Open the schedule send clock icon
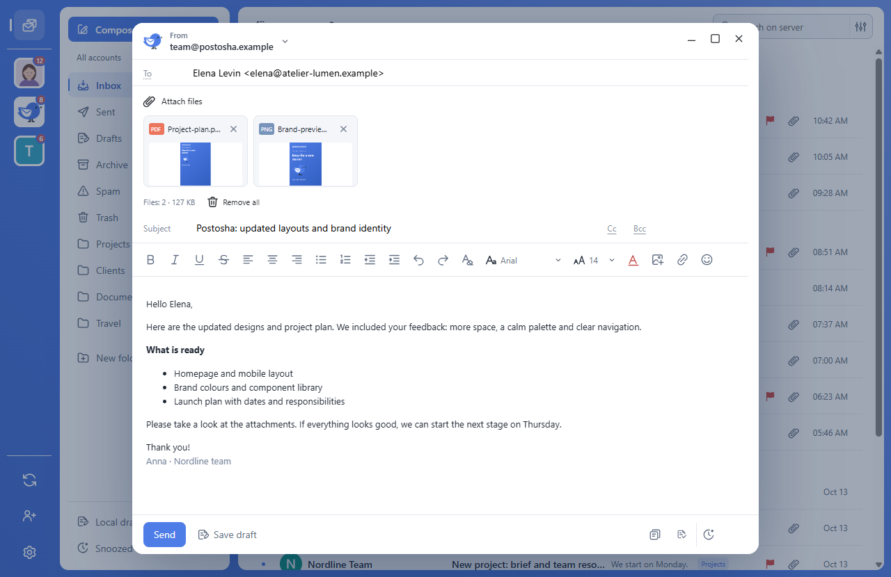891x577 pixels. pyautogui.click(x=709, y=535)
